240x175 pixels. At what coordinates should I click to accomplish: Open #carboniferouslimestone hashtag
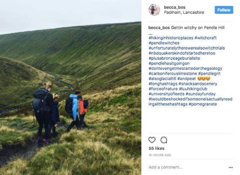point(173,73)
